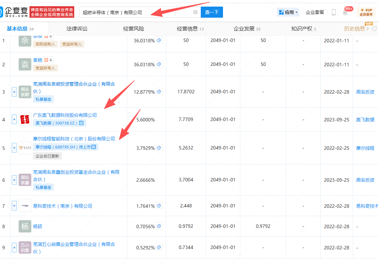Screen dimensions: 378x274
Task: Switch to 知识产权 tab
Action: coord(303,29)
